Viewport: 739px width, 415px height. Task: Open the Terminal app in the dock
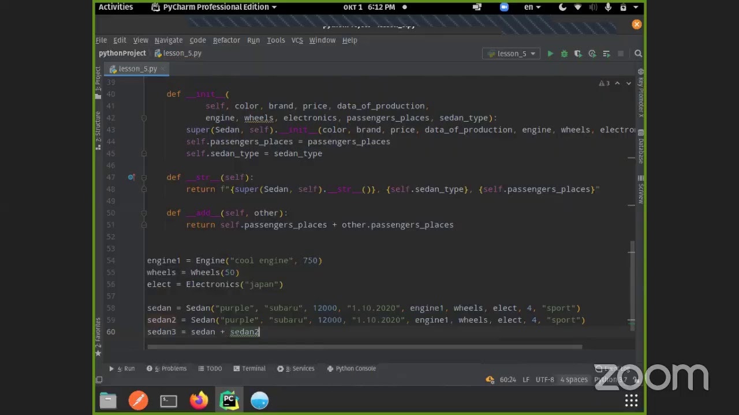169,400
